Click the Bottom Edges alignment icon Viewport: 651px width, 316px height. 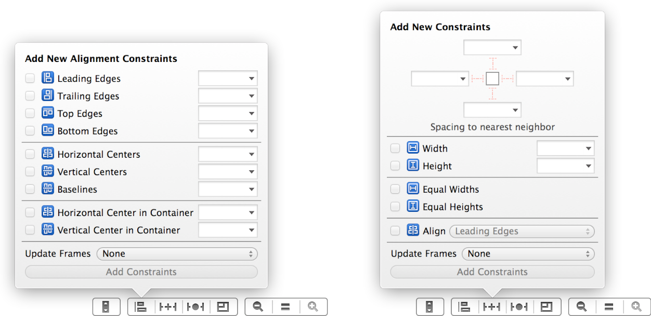click(48, 131)
